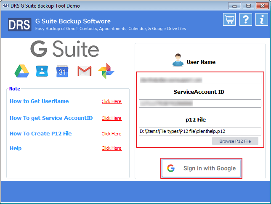Click the p12 File path field
The height and width of the screenshot is (204, 271).
coord(200,131)
